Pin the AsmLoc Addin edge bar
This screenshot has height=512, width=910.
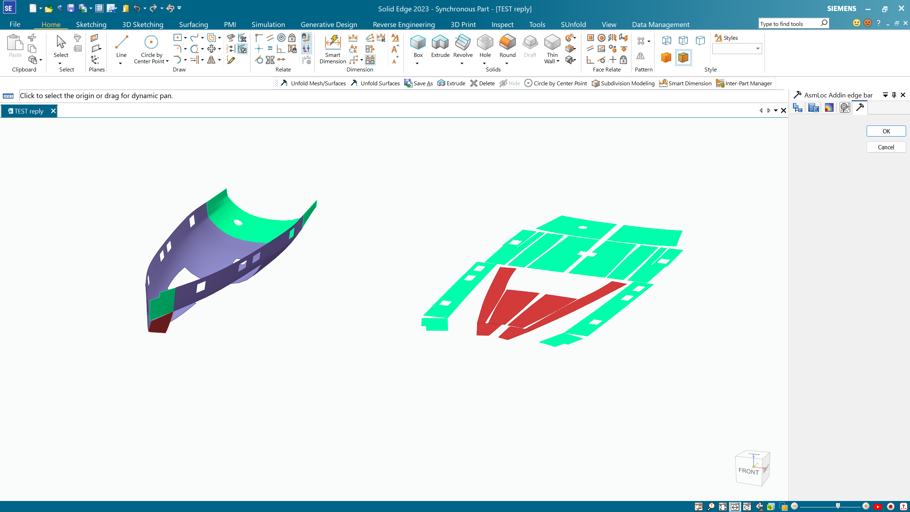(x=894, y=95)
